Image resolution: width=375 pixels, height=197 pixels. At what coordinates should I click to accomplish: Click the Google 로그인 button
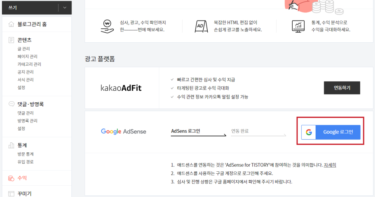pos(331,132)
